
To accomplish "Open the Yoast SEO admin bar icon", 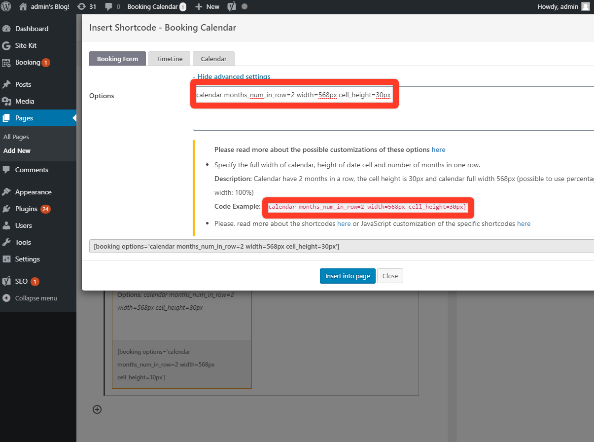I will coord(232,7).
